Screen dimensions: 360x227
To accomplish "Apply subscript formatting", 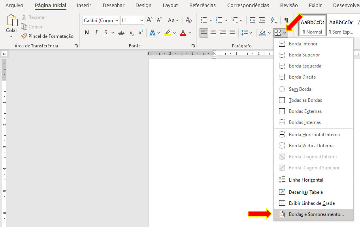I will point(131,33).
